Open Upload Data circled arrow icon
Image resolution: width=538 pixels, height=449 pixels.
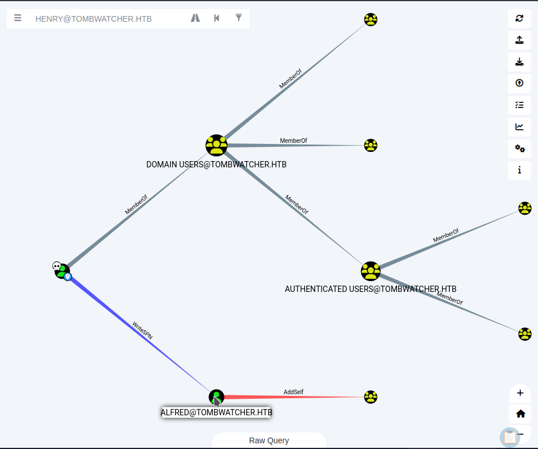point(519,83)
